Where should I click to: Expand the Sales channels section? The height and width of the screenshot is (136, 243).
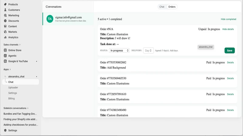tap(12, 45)
